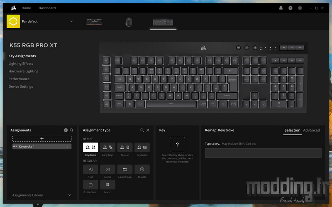Open Hardware Lighting section
The height and width of the screenshot is (207, 332).
(23, 71)
